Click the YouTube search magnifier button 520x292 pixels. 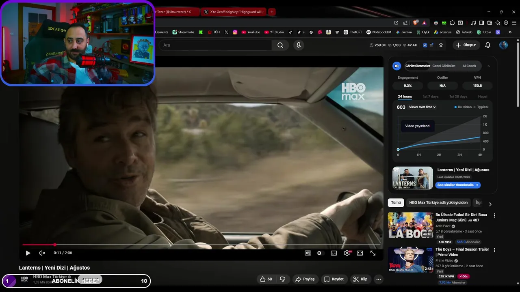280,45
